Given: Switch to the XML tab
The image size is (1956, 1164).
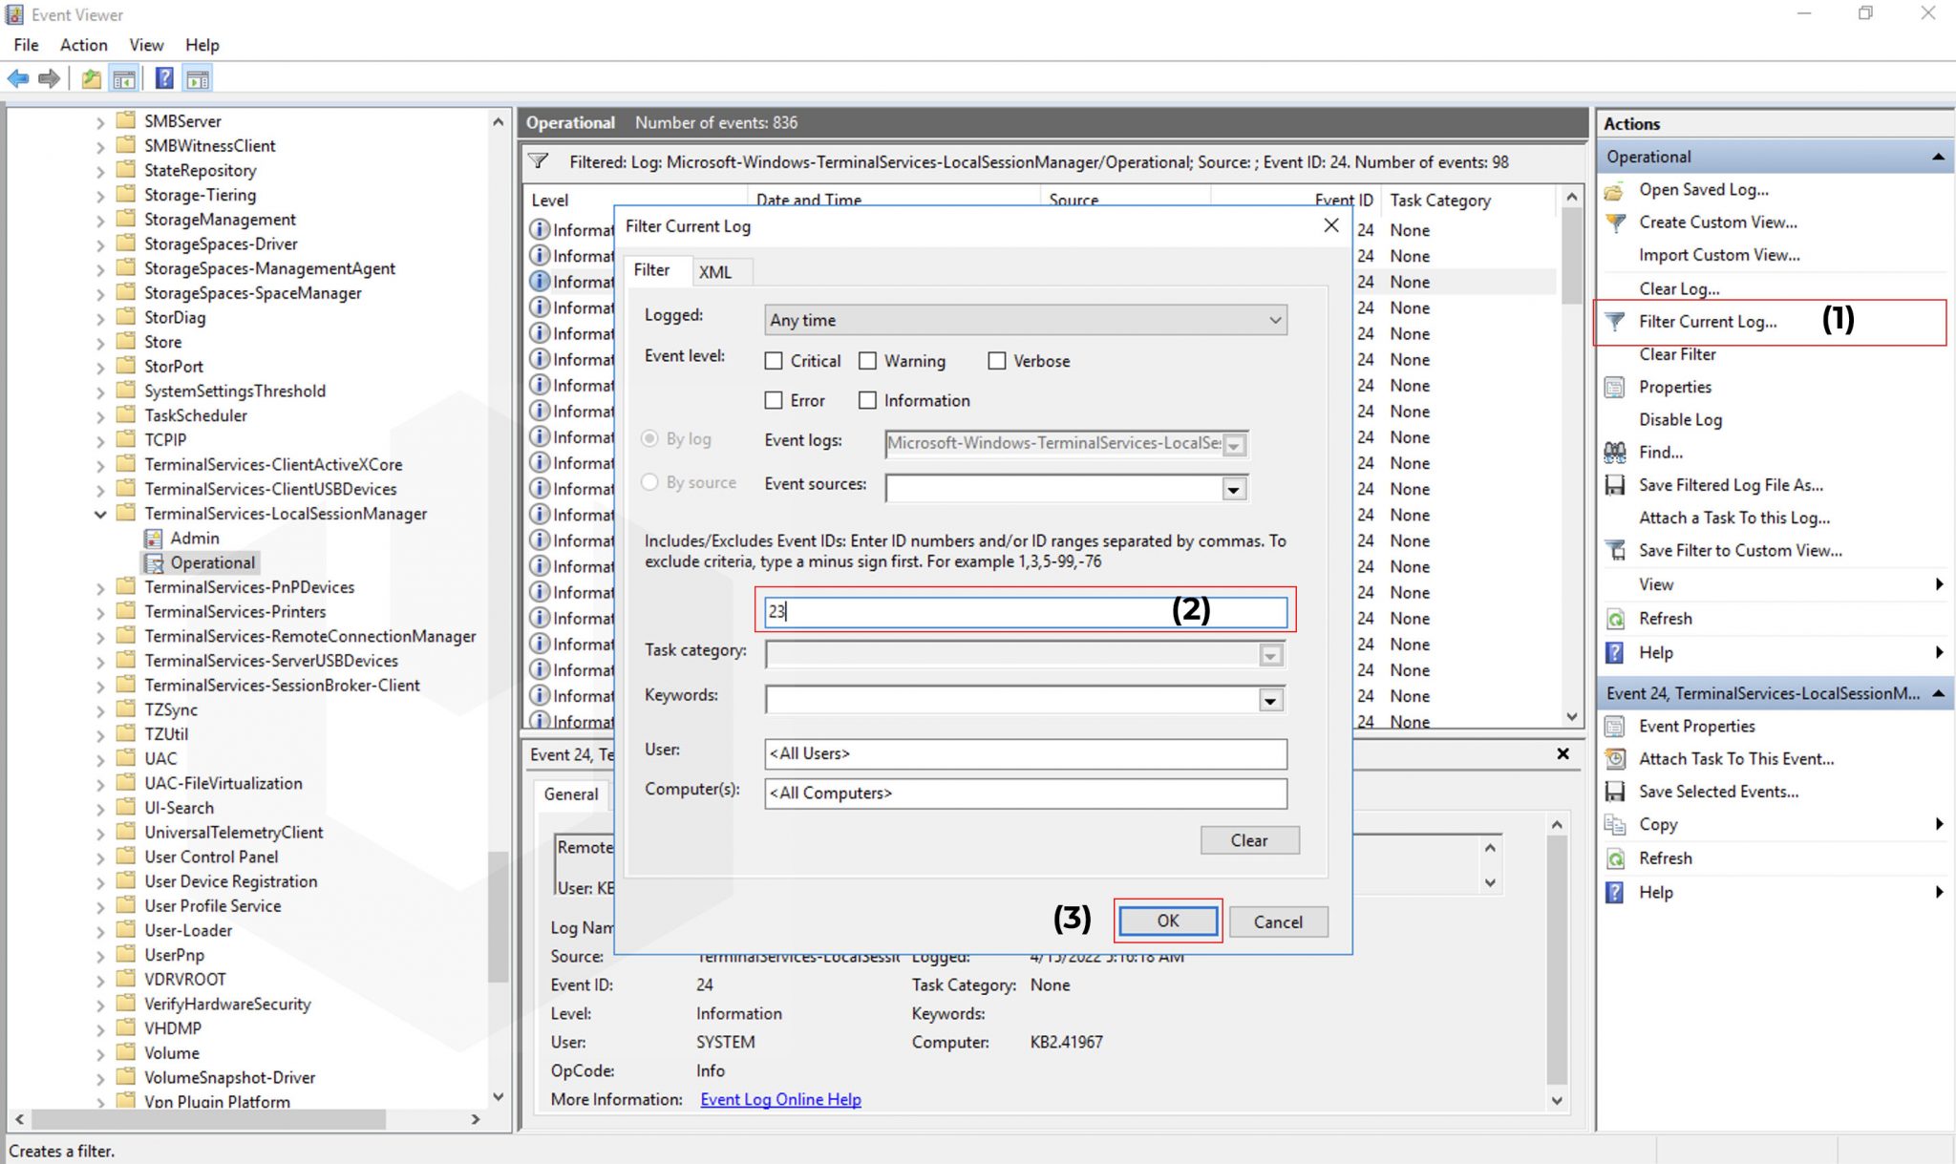Looking at the screenshot, I should coord(719,271).
